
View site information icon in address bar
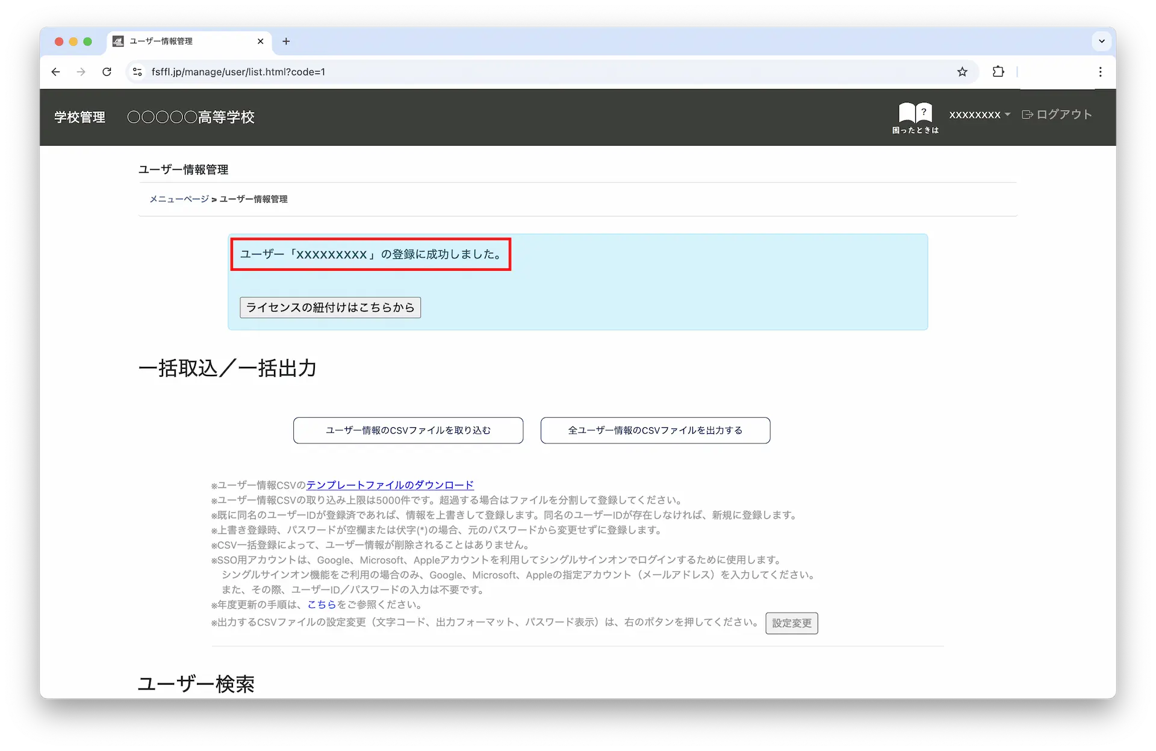pos(137,72)
